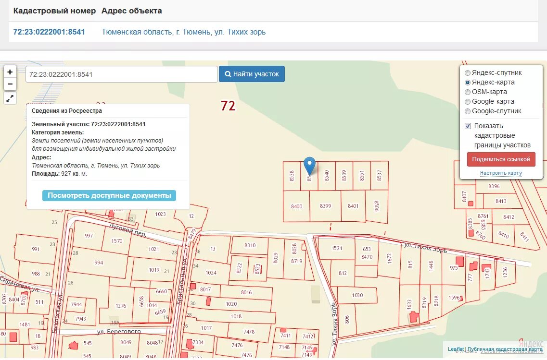Click region number 72 label

228,106
